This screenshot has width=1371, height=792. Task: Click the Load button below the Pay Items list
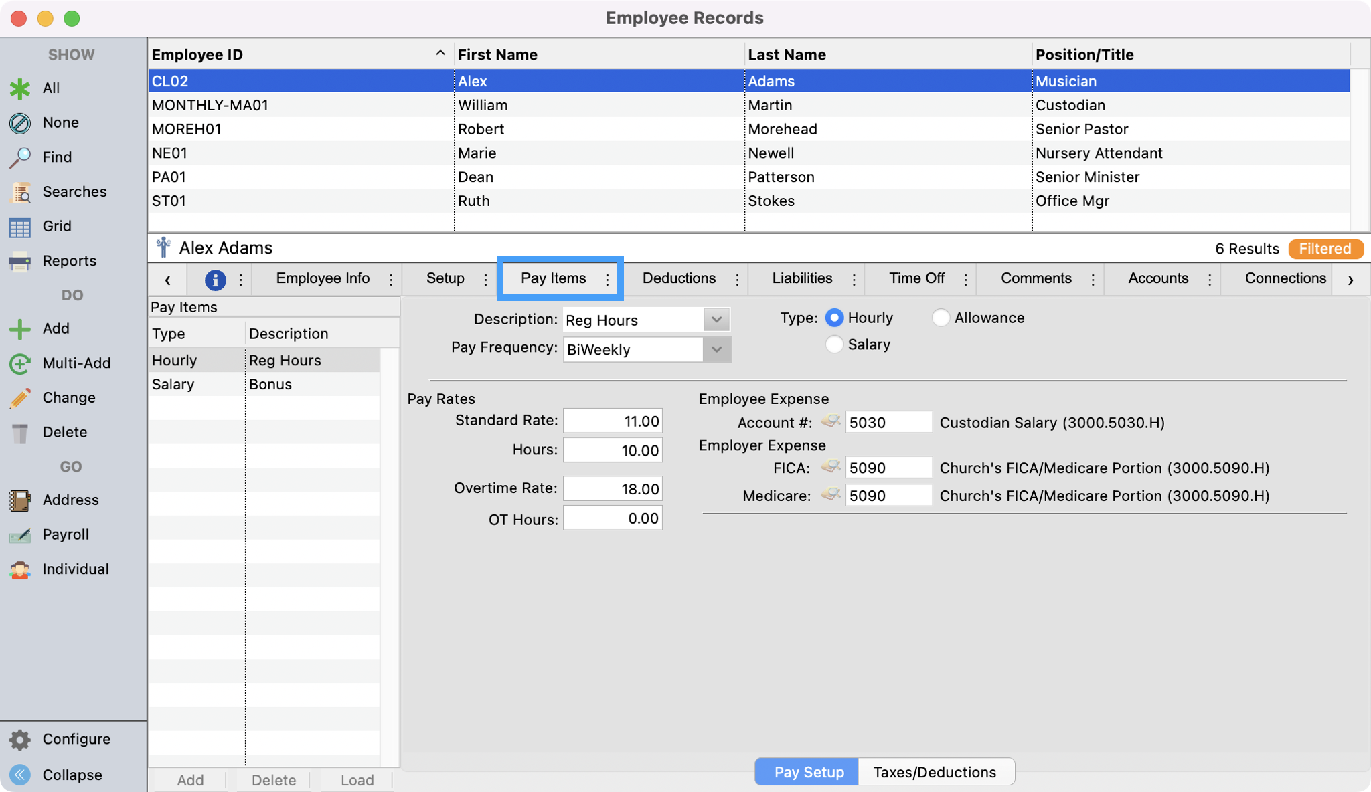[357, 779]
